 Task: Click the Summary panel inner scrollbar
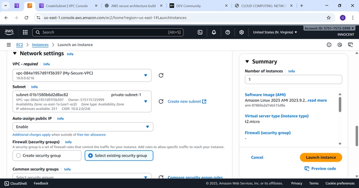[340, 104]
